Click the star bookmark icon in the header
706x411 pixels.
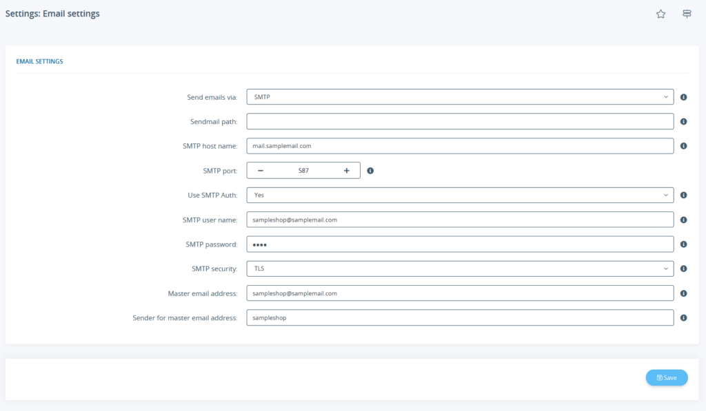660,13
